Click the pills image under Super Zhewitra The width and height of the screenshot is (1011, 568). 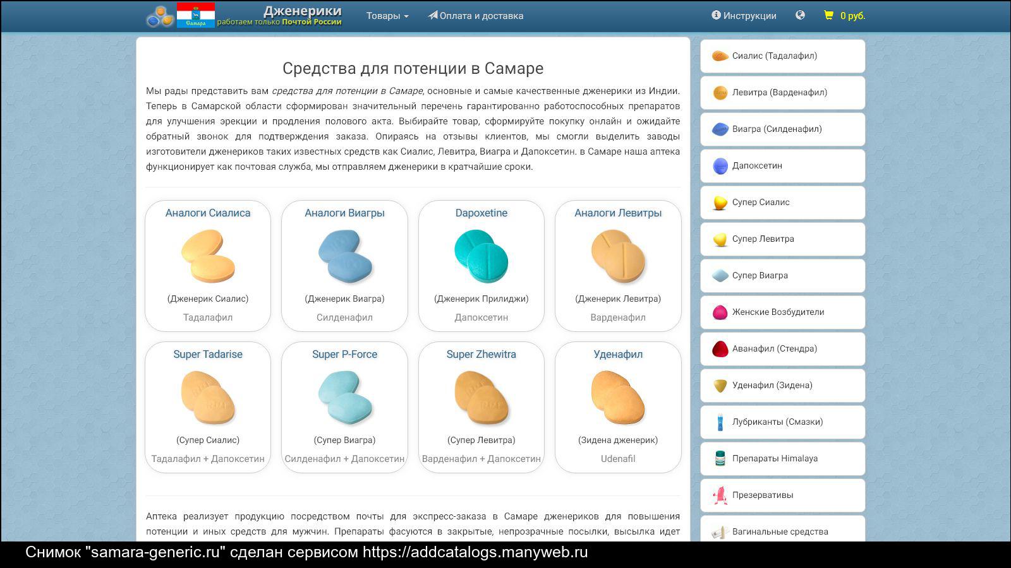481,397
